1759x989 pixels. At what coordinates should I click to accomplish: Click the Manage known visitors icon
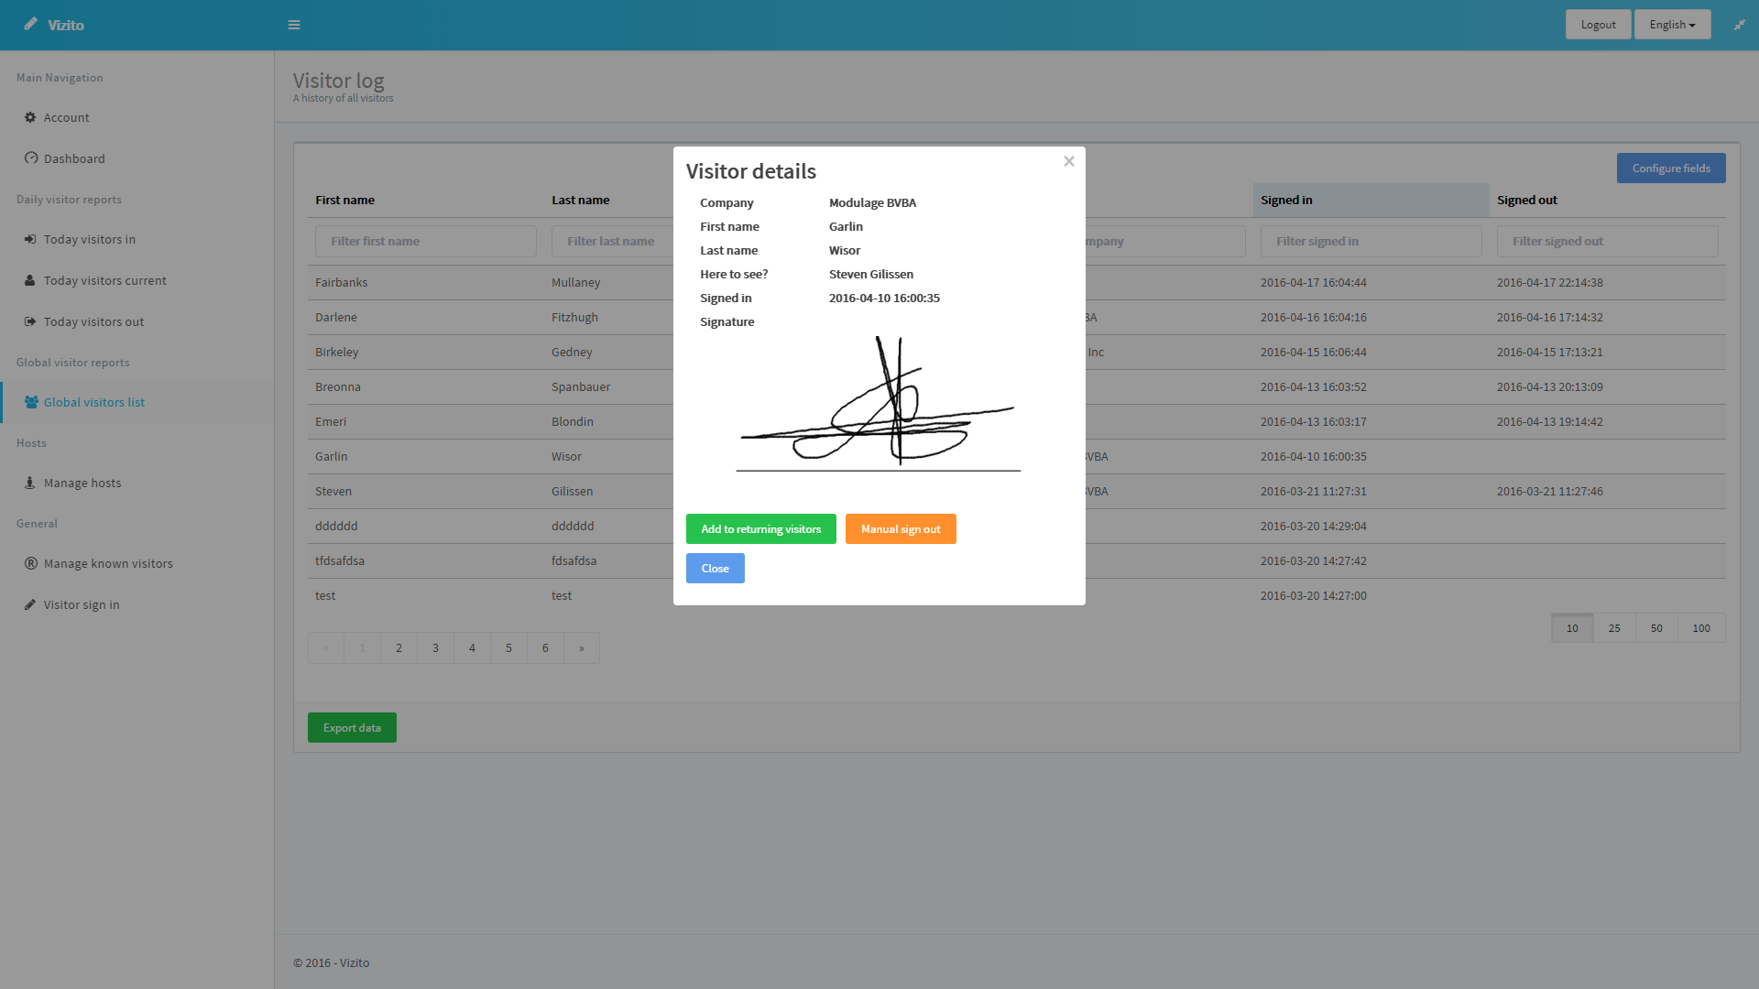point(30,563)
